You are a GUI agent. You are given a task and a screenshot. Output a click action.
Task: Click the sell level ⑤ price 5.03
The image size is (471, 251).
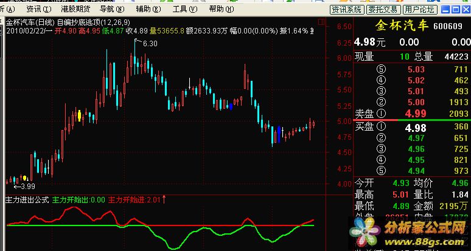[x=416, y=69]
